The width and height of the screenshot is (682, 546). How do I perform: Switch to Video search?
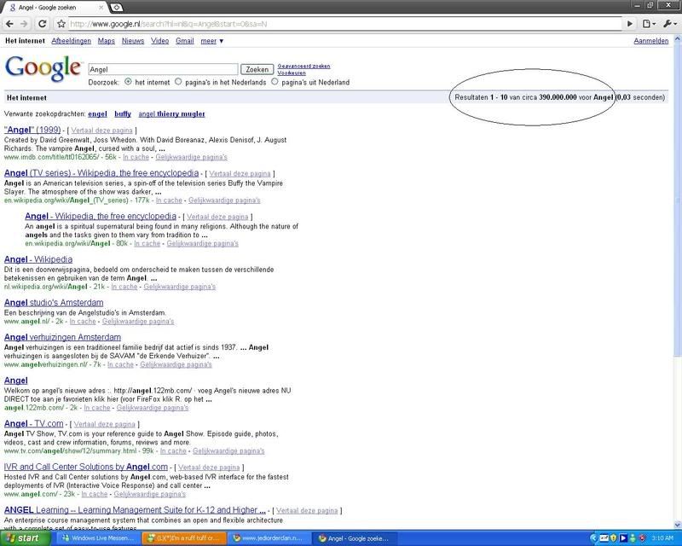159,41
